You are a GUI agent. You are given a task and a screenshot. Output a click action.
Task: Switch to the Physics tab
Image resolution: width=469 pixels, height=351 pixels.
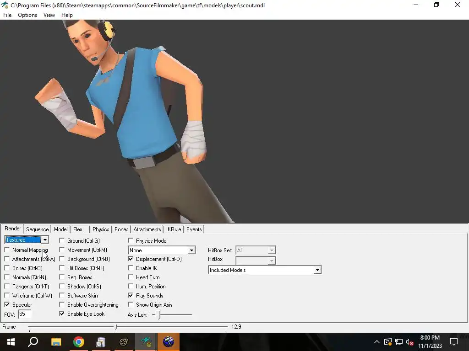(101, 229)
